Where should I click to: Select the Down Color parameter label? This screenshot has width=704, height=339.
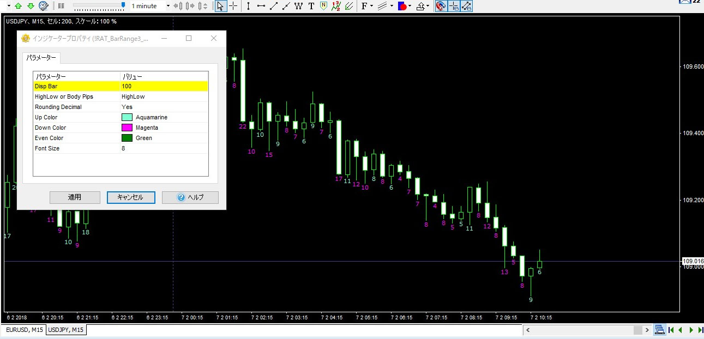pyautogui.click(x=50, y=128)
